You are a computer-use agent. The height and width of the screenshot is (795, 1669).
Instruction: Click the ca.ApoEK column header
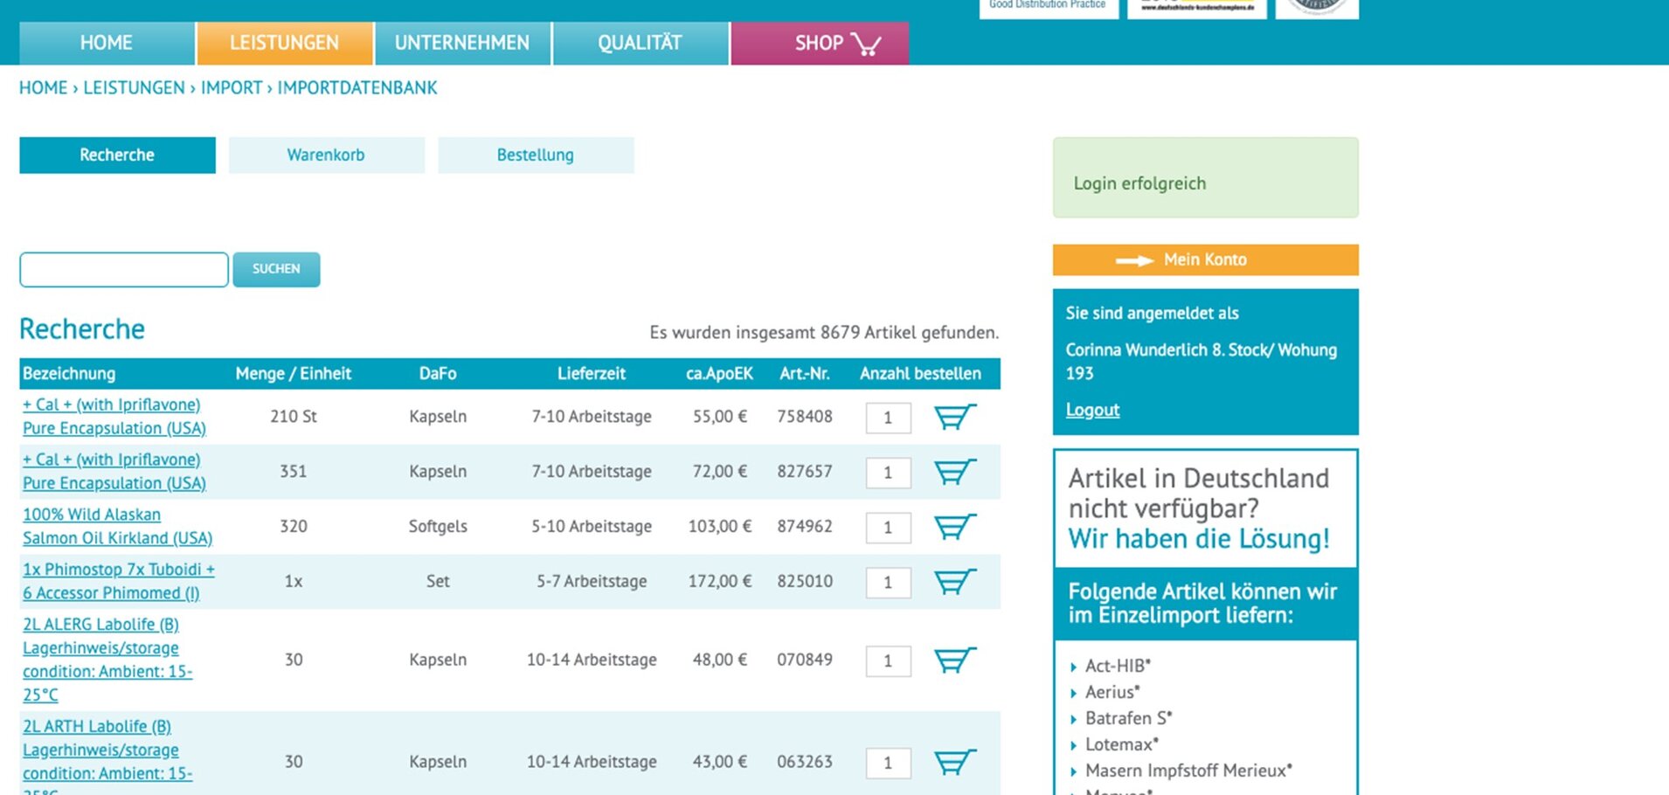click(719, 374)
